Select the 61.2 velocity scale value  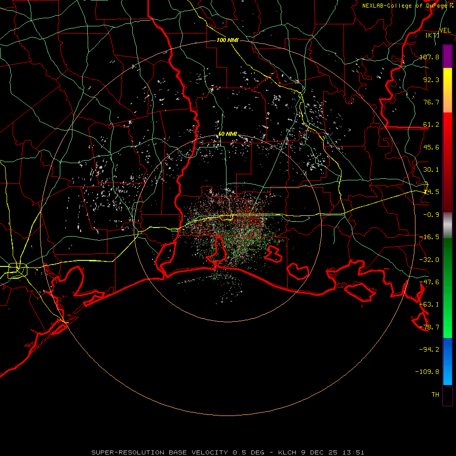click(x=431, y=125)
